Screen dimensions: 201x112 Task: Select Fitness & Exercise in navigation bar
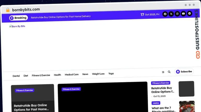(x=41, y=75)
